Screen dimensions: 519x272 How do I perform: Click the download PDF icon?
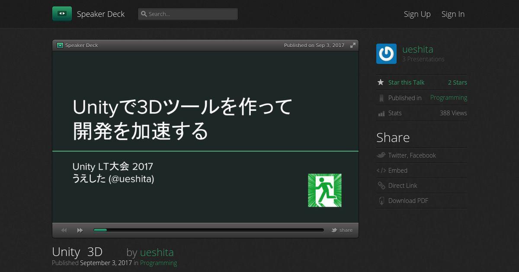pos(381,201)
